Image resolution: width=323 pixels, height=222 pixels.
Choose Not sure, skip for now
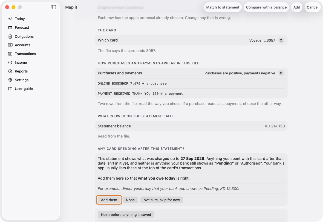[x=162, y=200]
